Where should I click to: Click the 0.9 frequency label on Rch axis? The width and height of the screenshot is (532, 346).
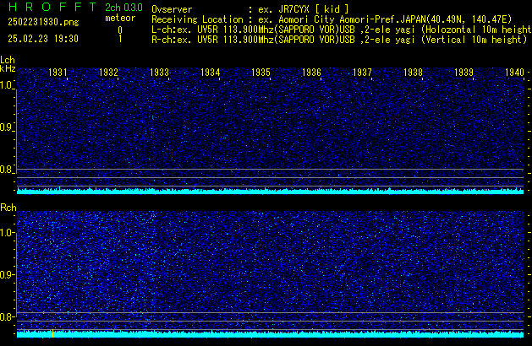click(x=6, y=275)
